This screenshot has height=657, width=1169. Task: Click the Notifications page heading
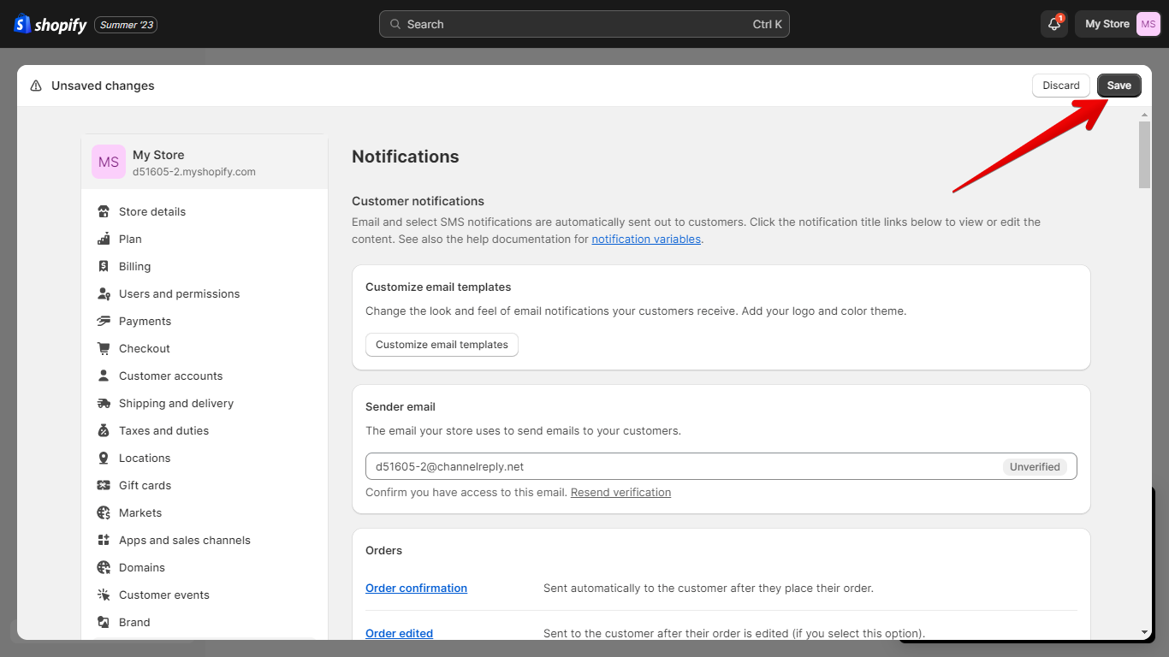[406, 157]
